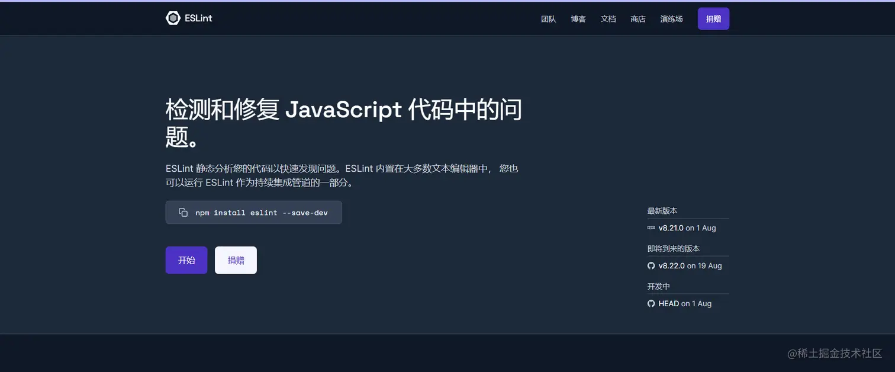Click the ESLint hexagon logo icon

pyautogui.click(x=172, y=18)
